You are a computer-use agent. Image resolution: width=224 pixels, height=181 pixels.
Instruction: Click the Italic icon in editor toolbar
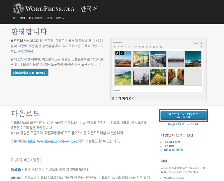coord(118,47)
